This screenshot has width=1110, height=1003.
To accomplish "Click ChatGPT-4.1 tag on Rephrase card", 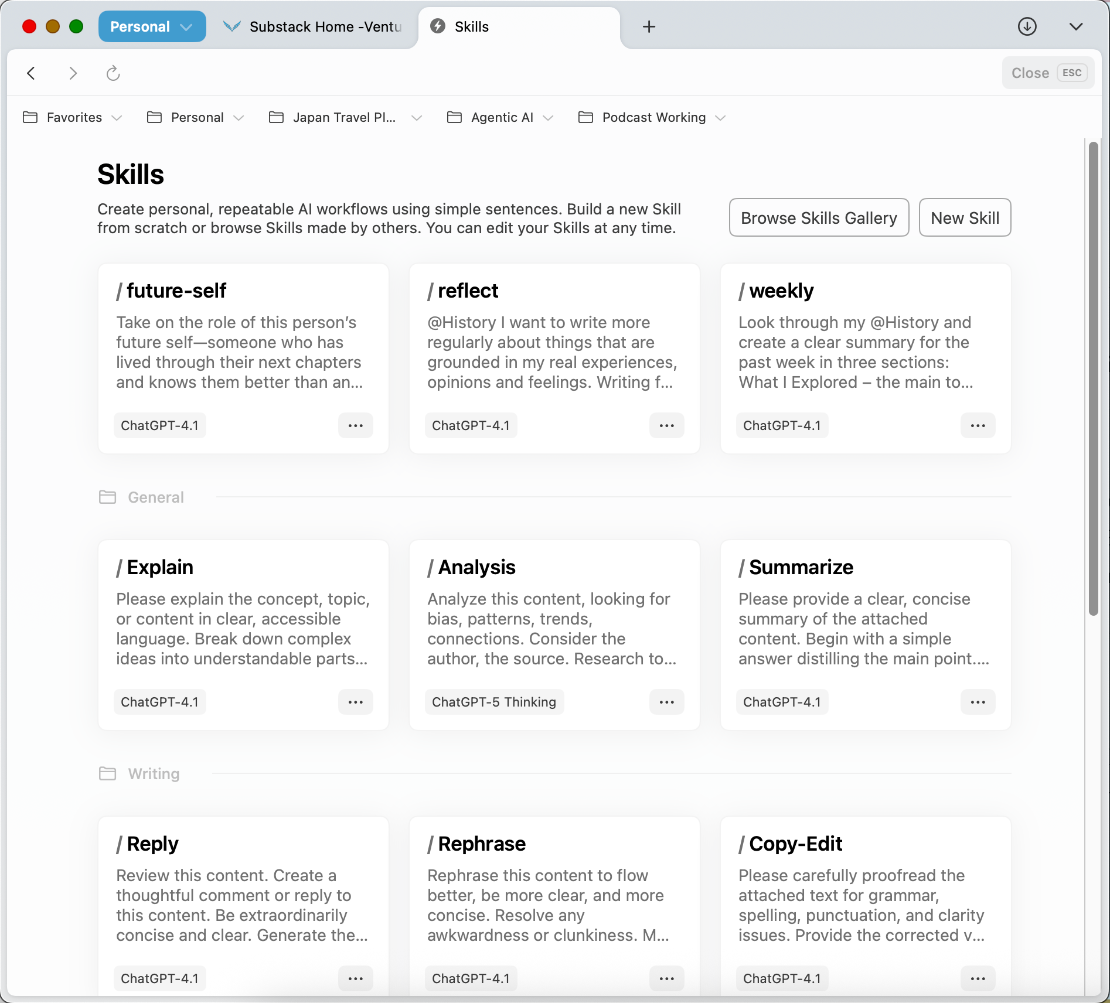I will 471,979.
